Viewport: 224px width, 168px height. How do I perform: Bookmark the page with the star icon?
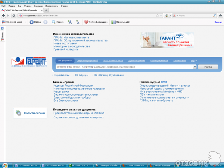click(x=157, y=16)
